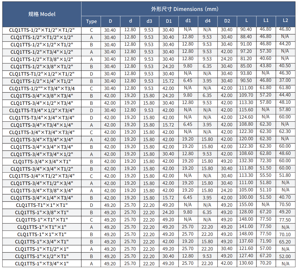Click L value 124.60
298x269 pixels.
click(x=246, y=117)
